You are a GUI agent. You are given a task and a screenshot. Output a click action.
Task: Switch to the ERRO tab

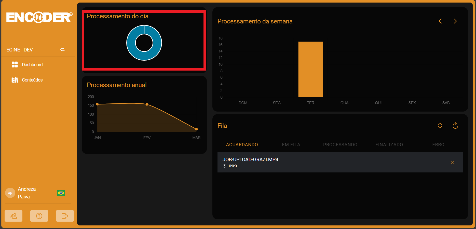click(438, 145)
